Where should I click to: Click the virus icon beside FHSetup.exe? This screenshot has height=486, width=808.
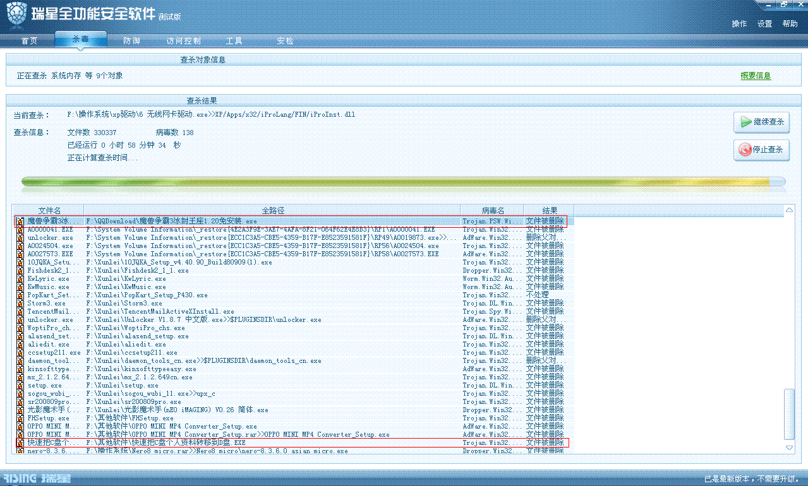point(20,418)
